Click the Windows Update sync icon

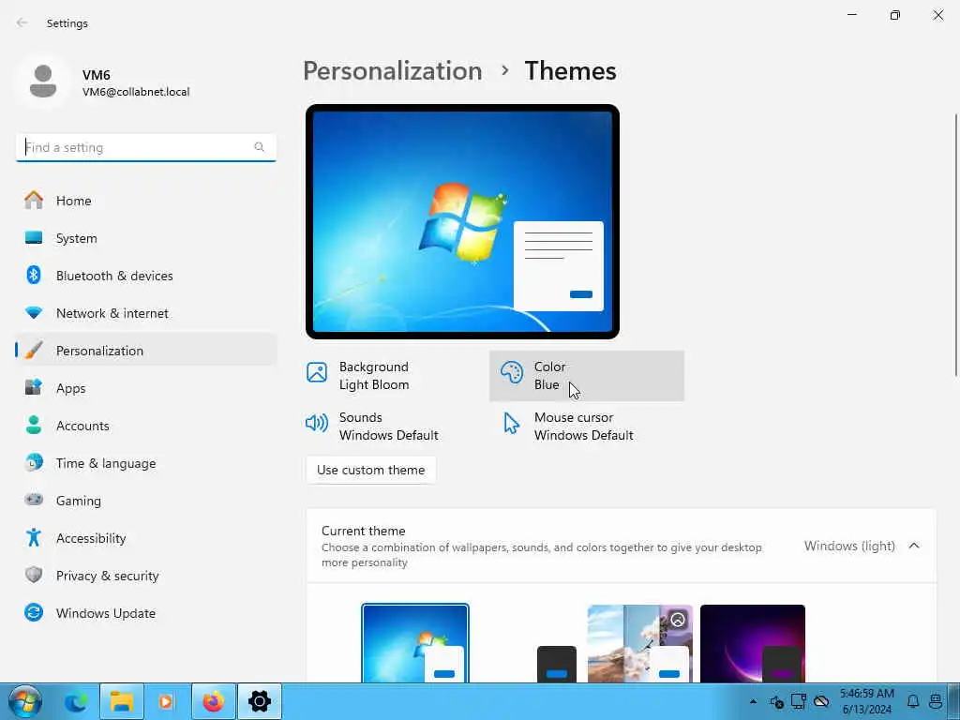[34, 612]
